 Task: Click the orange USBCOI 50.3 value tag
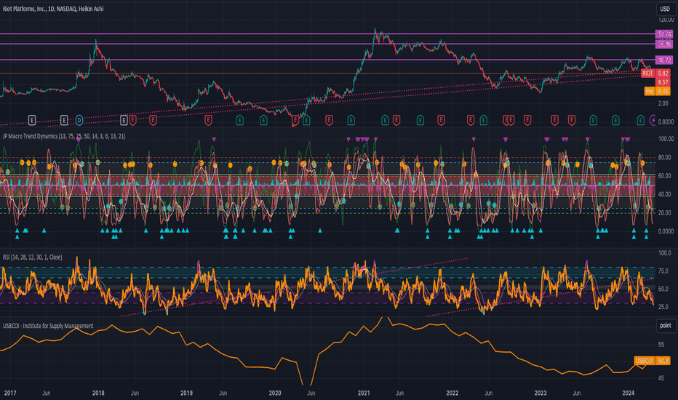pos(652,361)
